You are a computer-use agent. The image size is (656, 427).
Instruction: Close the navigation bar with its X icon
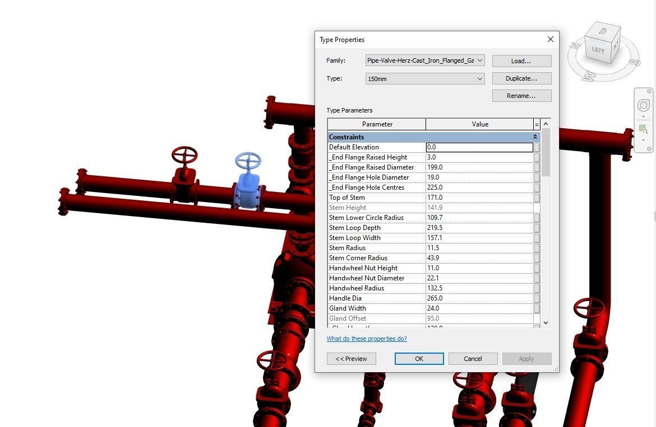pos(649,91)
